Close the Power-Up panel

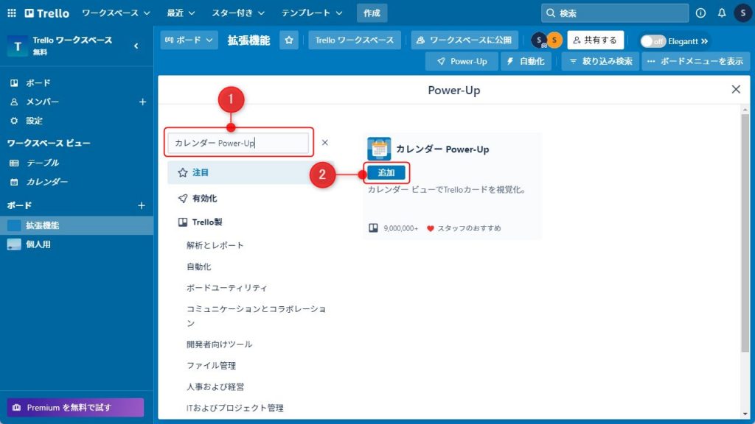click(736, 89)
